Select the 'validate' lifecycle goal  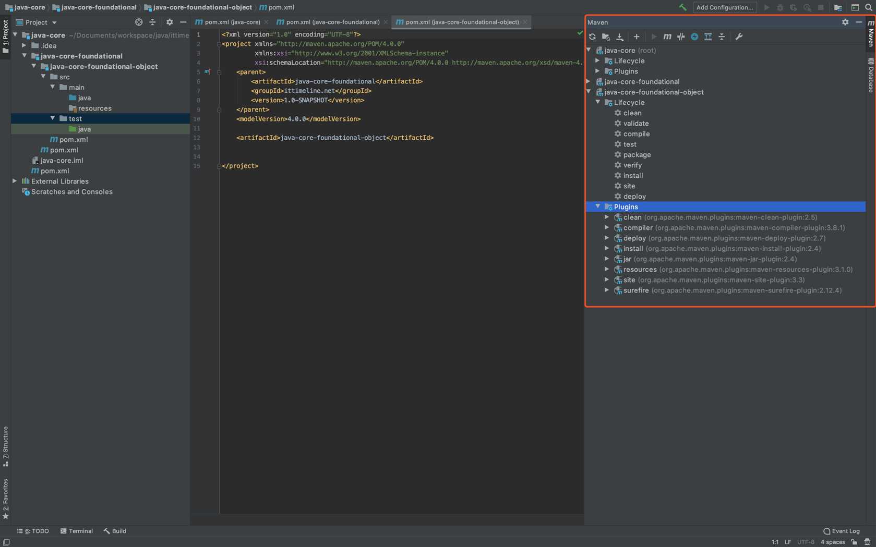tap(635, 124)
